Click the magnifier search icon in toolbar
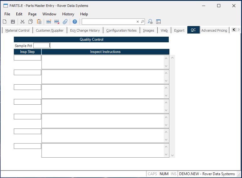The height and width of the screenshot is (178, 242). pos(142,22)
